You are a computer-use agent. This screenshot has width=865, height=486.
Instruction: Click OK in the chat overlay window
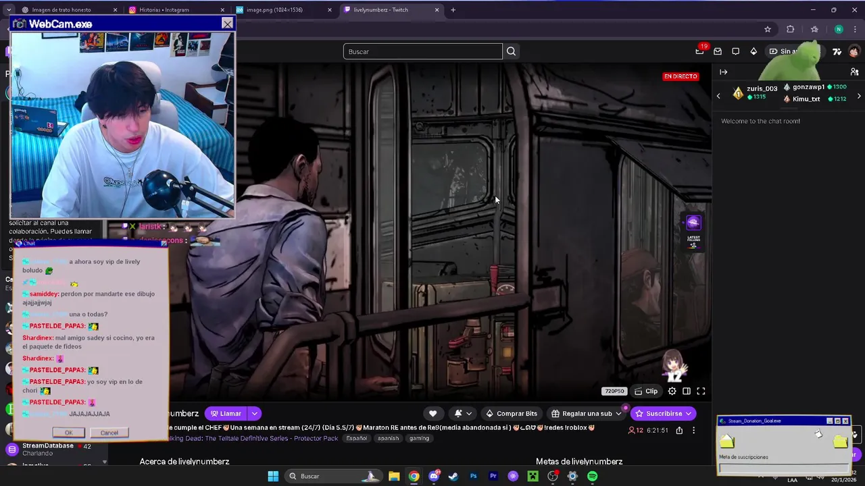pyautogui.click(x=68, y=433)
